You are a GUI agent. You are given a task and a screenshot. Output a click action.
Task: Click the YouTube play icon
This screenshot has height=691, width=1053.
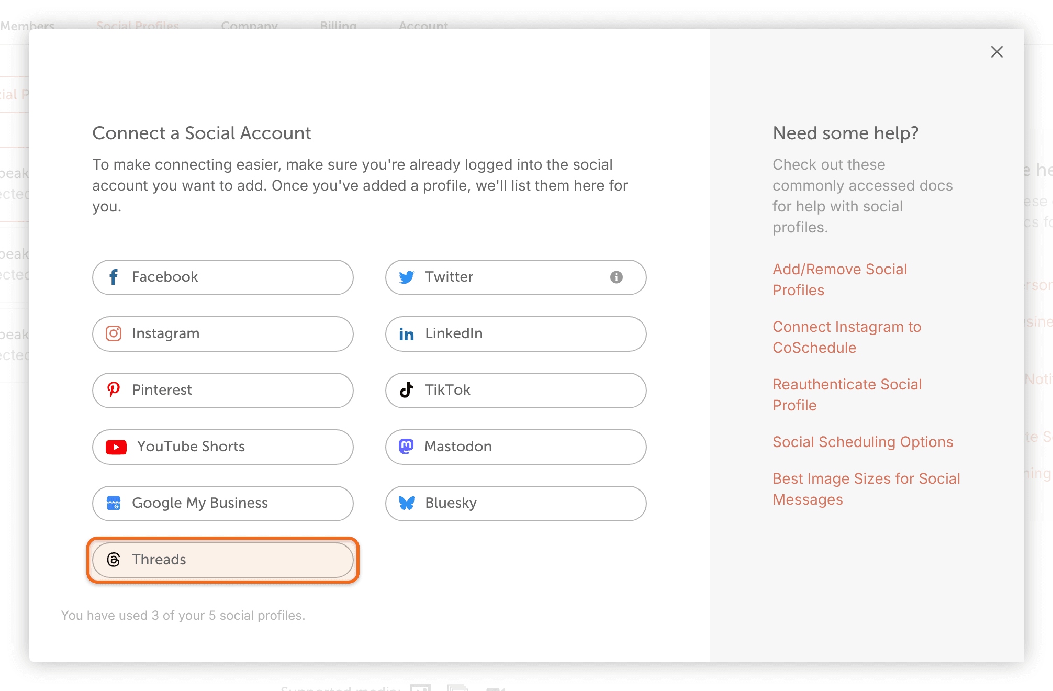tap(116, 447)
